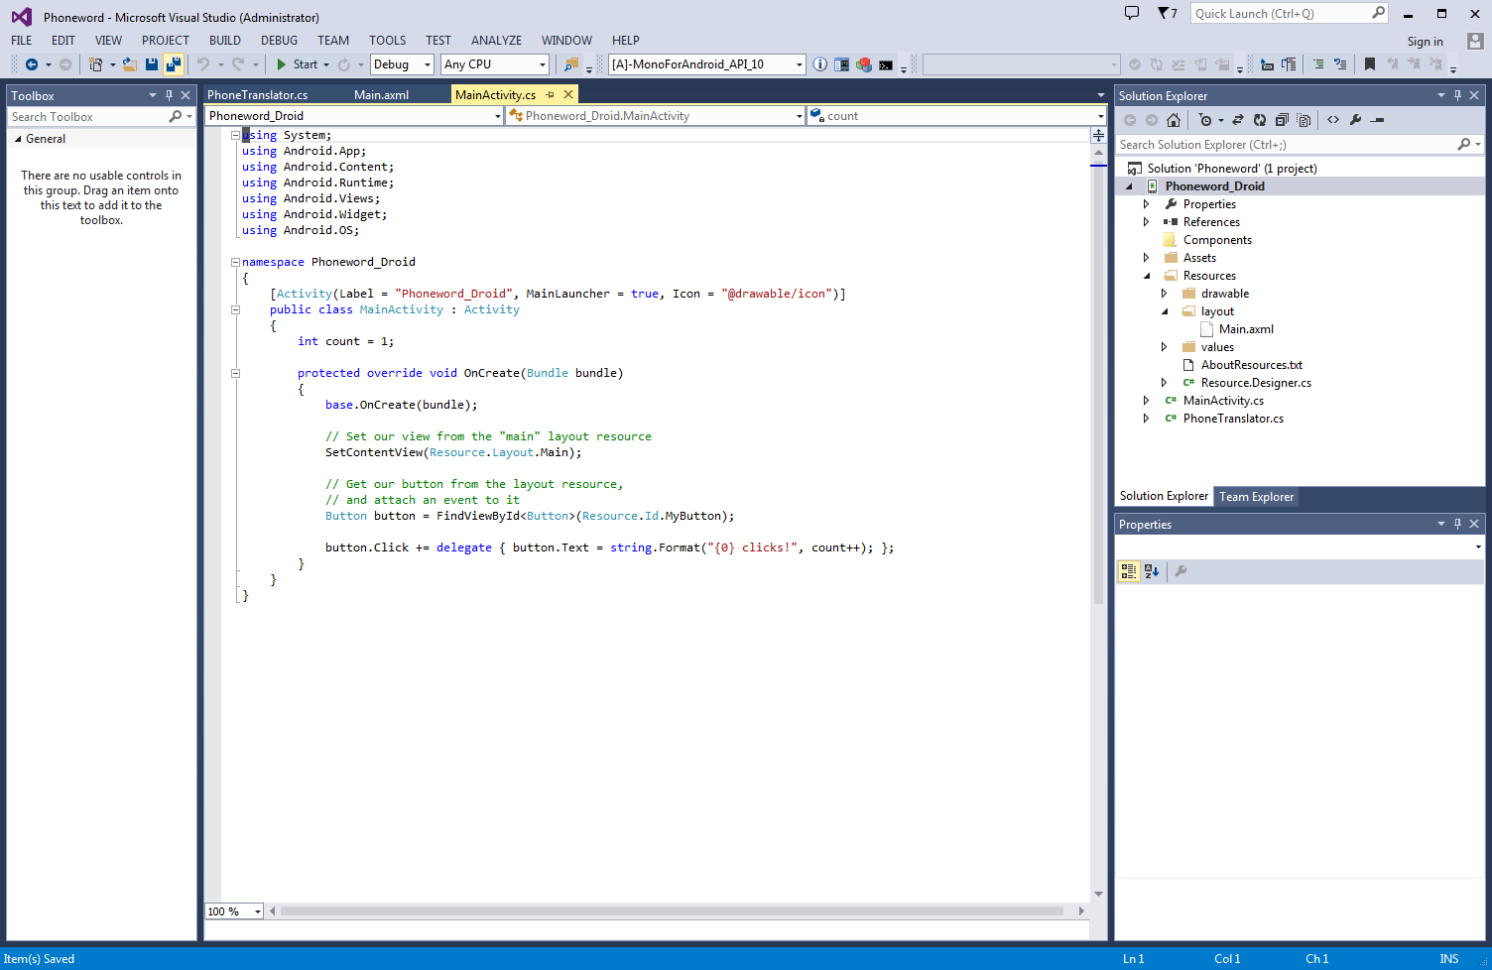Image resolution: width=1492 pixels, height=970 pixels.
Task: Open the Debug configuration dropdown
Action: pos(402,64)
